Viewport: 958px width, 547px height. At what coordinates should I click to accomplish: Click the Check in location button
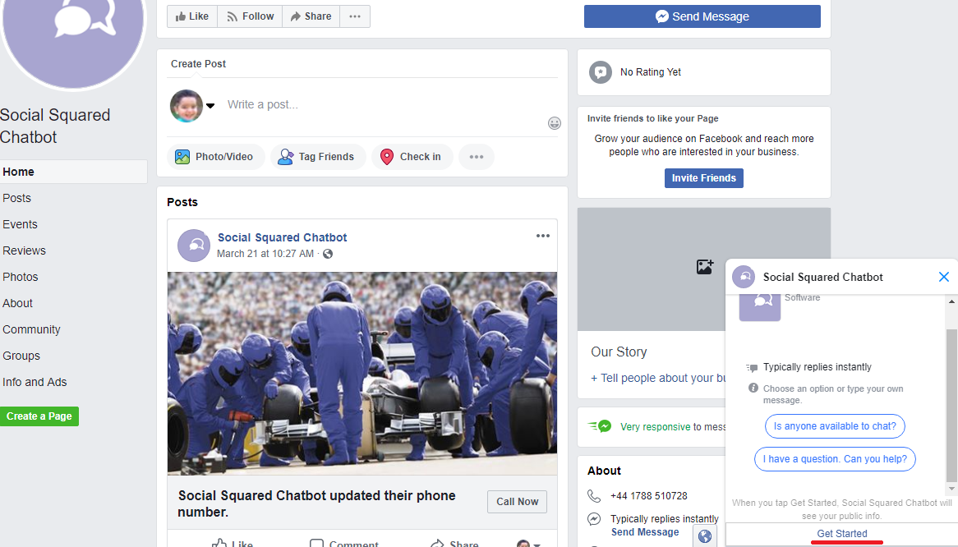(412, 157)
